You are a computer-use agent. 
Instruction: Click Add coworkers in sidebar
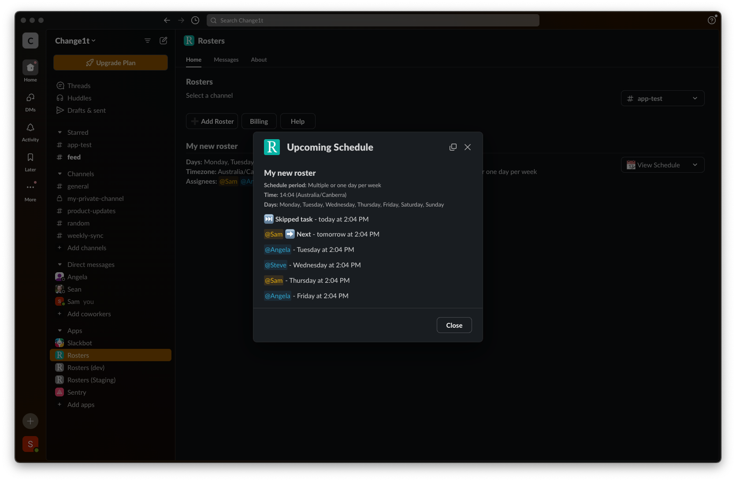[111, 314]
